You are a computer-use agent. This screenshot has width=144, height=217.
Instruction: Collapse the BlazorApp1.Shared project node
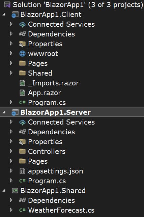coord(4,191)
